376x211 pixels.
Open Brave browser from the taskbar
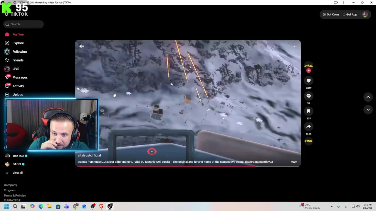pyautogui.click(x=101, y=206)
